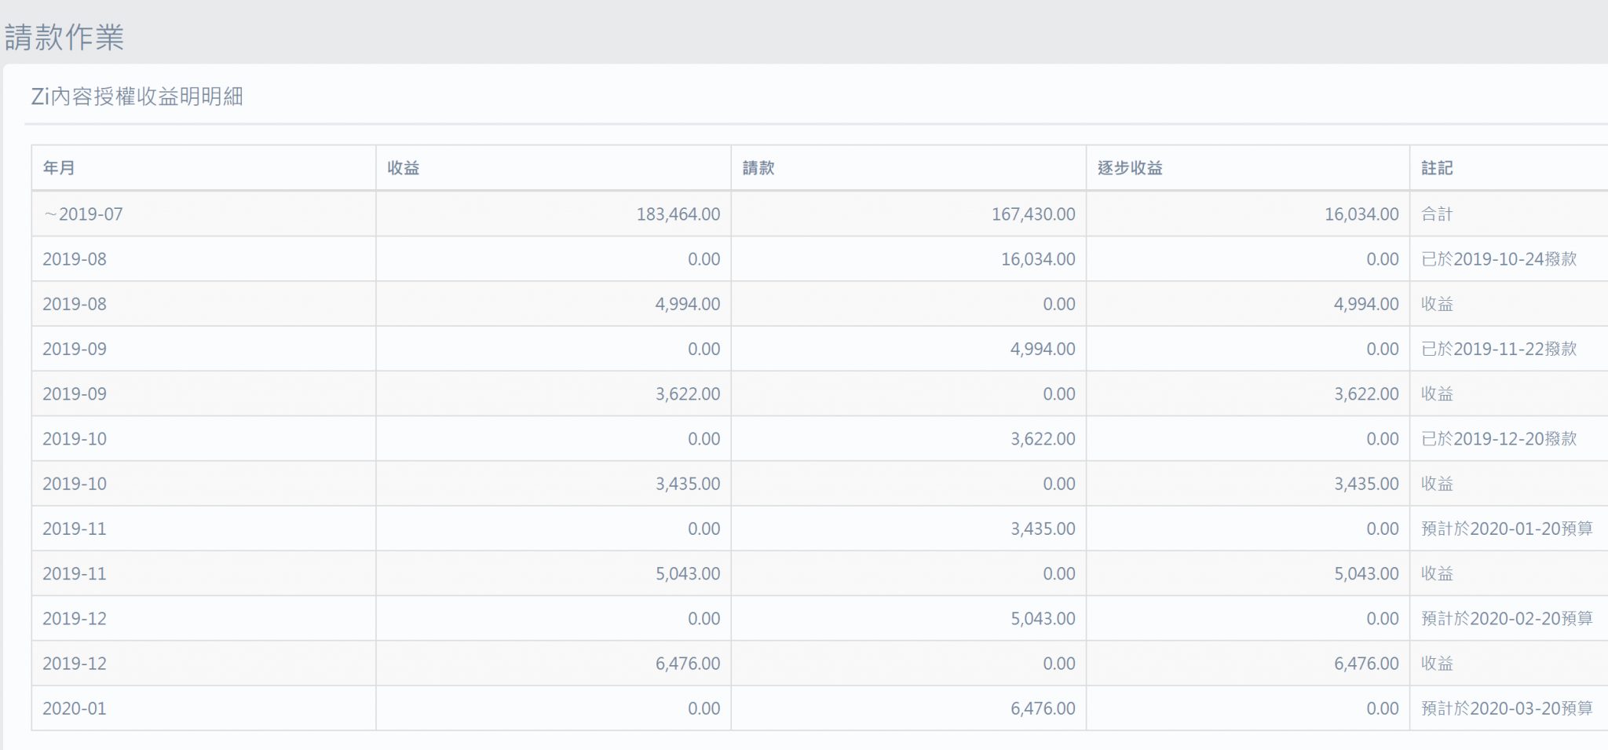Click the 預計於2020-01-20預算 note
The height and width of the screenshot is (750, 1608).
coord(1506,529)
